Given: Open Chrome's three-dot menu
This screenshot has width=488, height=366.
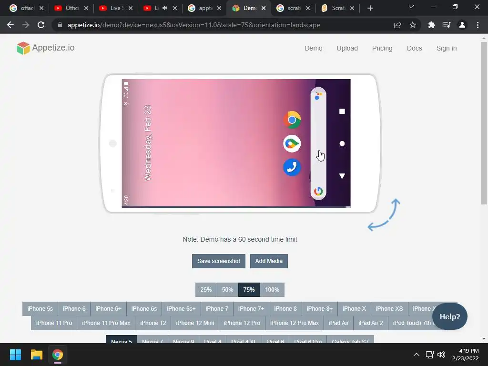Looking at the screenshot, I should click(478, 25).
